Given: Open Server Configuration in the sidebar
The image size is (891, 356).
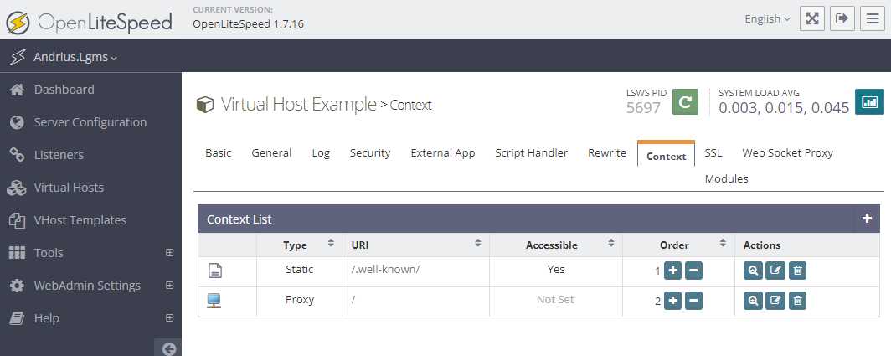Looking at the screenshot, I should [91, 122].
